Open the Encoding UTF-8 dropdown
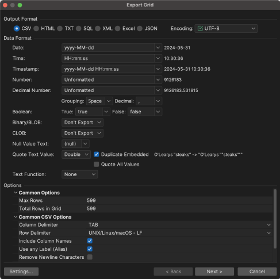This screenshot has height=279, width=280. click(x=226, y=29)
